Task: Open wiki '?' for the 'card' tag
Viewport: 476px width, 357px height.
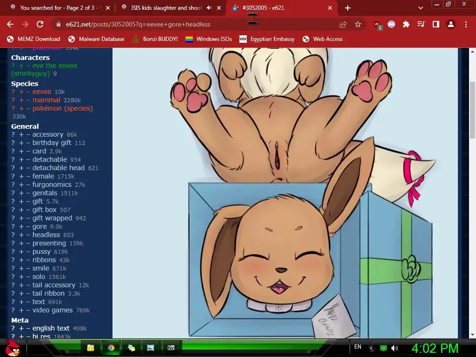Action: [13, 151]
